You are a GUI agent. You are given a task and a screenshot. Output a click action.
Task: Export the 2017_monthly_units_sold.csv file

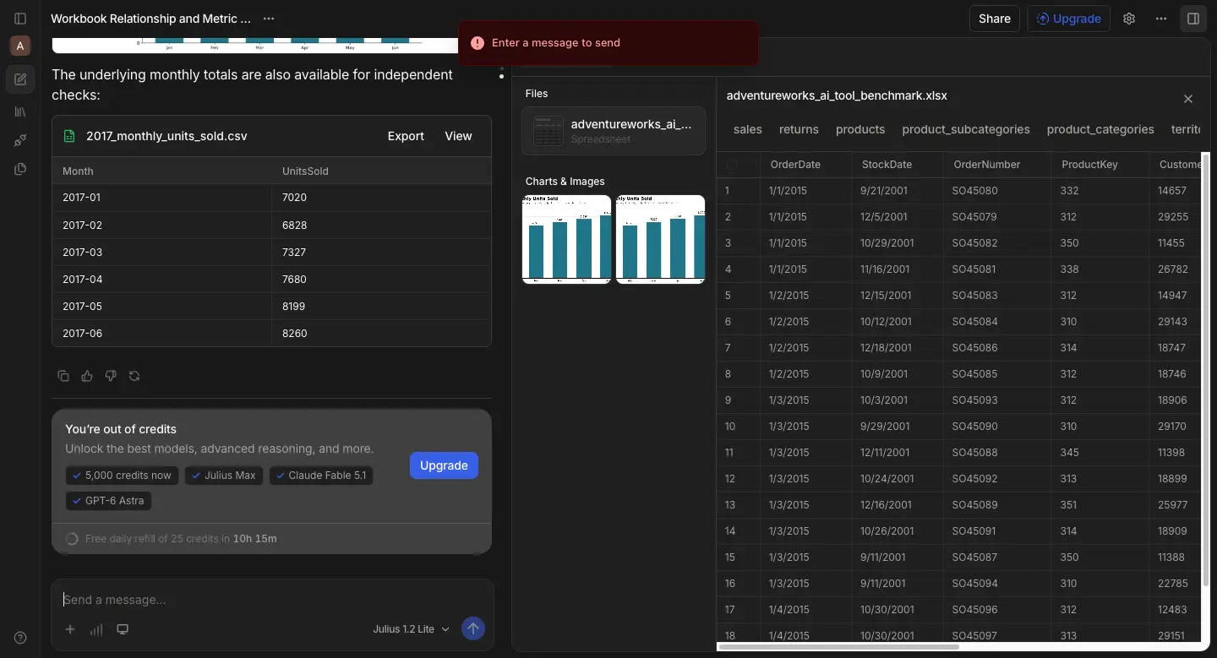pos(406,136)
